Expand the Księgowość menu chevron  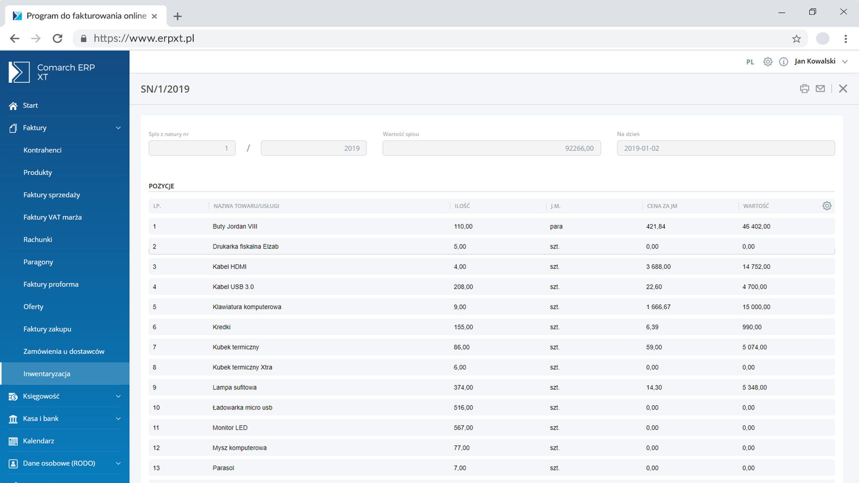click(118, 396)
